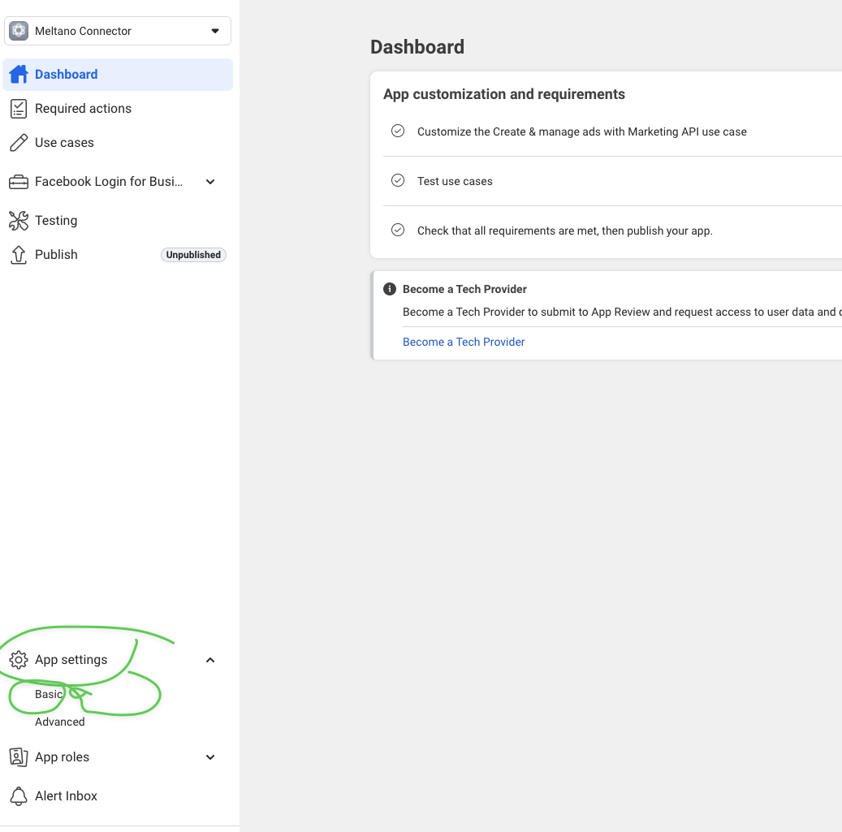Click the Meltano Connector app gear thumbnail
The image size is (842, 832).
coord(18,30)
